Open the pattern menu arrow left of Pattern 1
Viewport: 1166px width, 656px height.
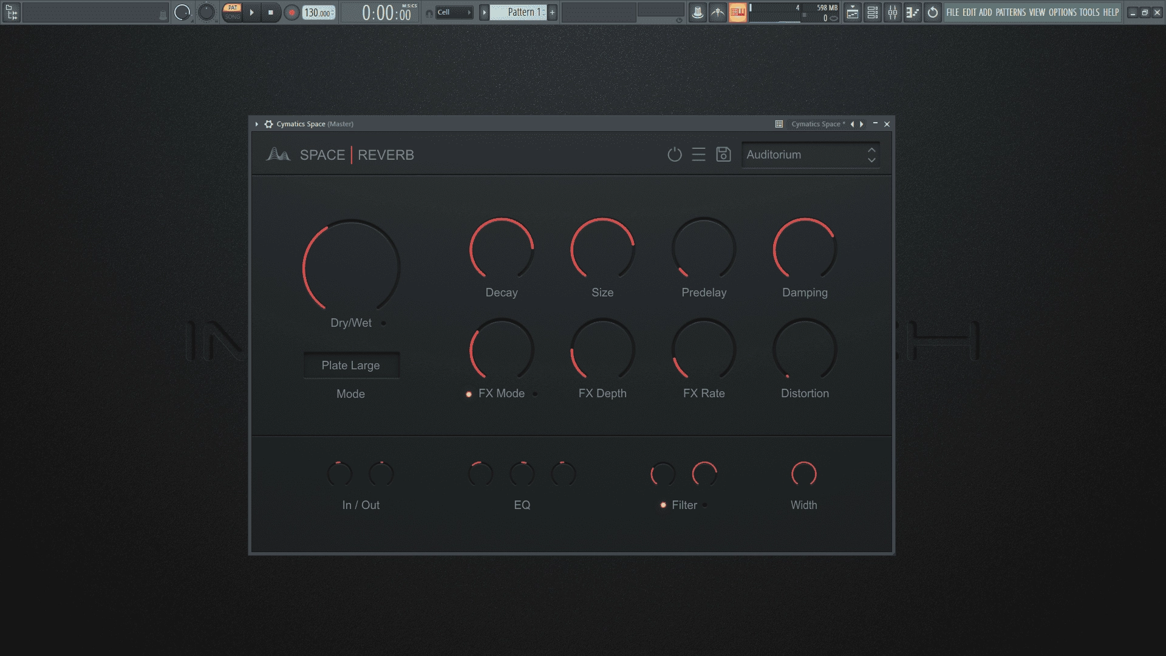484,12
